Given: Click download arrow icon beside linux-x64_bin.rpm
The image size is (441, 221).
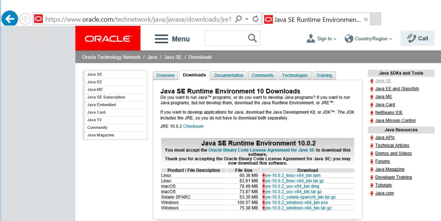Looking at the screenshot, I should [263, 175].
